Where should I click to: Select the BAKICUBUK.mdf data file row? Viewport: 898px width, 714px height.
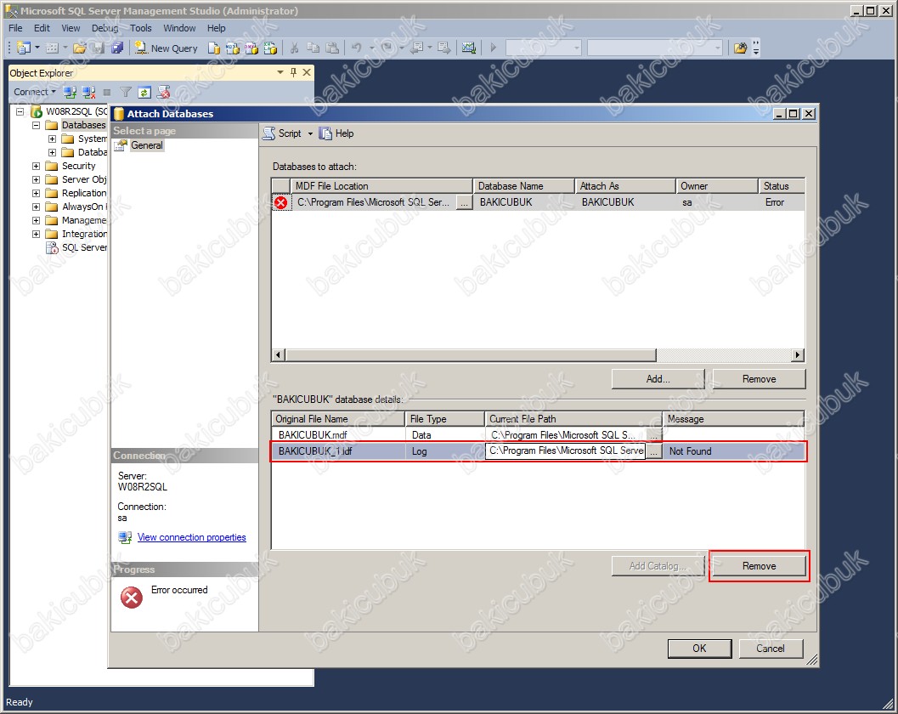(x=538, y=435)
